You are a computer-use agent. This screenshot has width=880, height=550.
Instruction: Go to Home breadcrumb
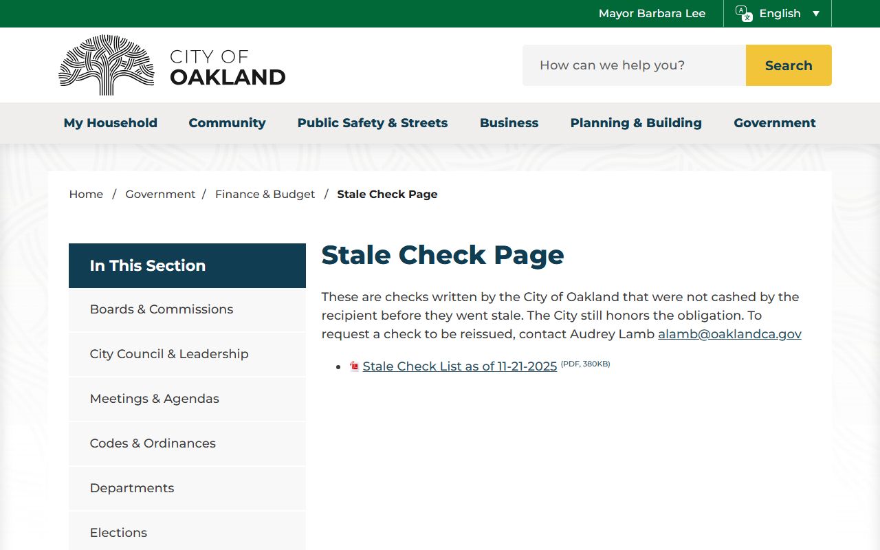(86, 195)
